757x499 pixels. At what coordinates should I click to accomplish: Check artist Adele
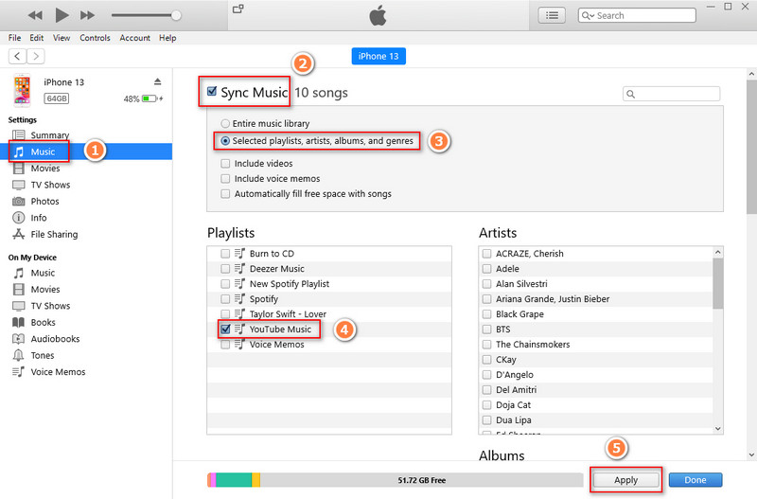(486, 269)
